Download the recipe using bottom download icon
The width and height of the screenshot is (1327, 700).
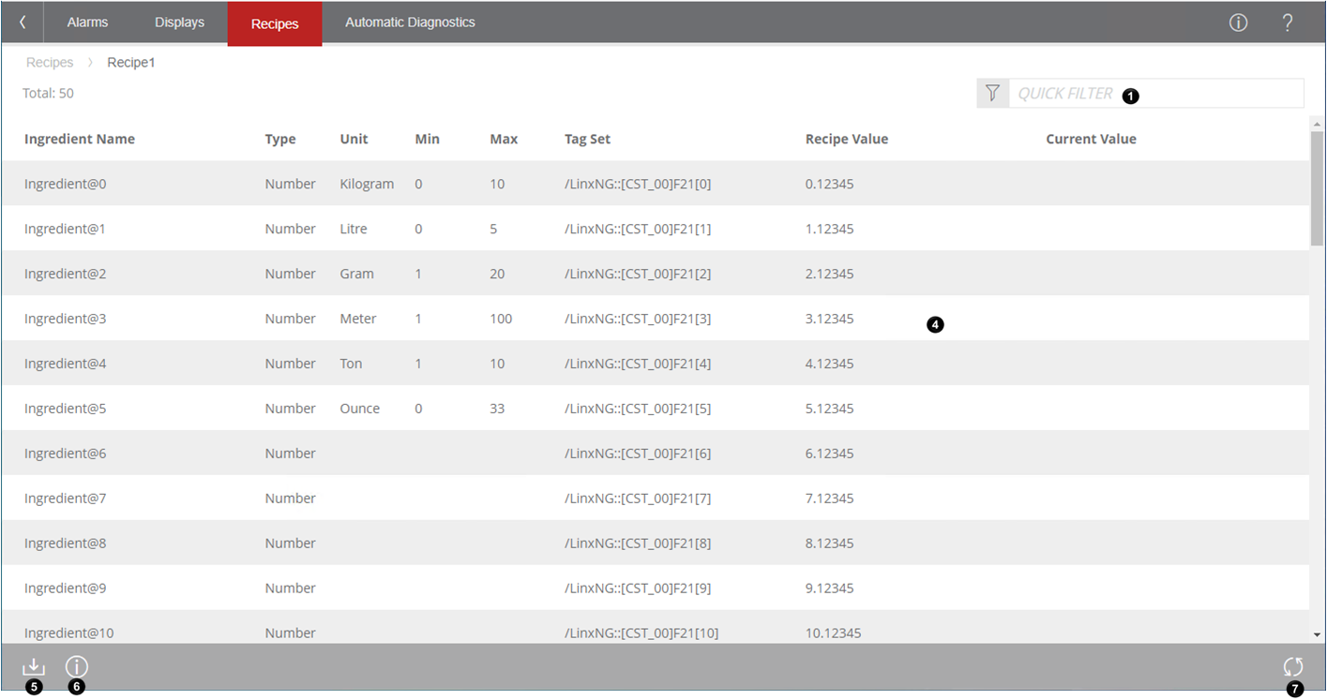tap(33, 666)
